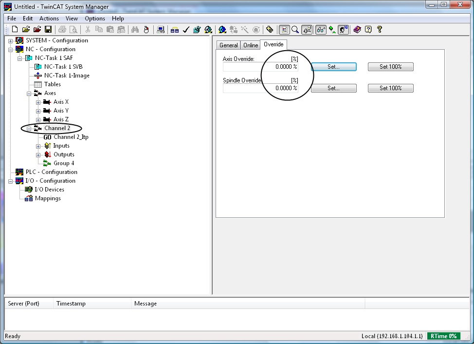474x344 pixels.
Task: Click the yellow question mark About icon
Action: click(380, 29)
